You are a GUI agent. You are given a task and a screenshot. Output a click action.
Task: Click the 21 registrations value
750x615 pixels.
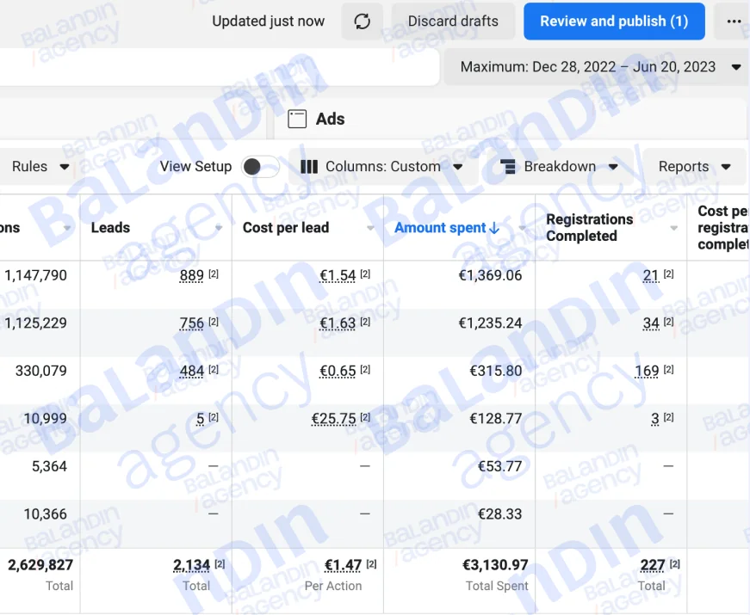pos(651,276)
